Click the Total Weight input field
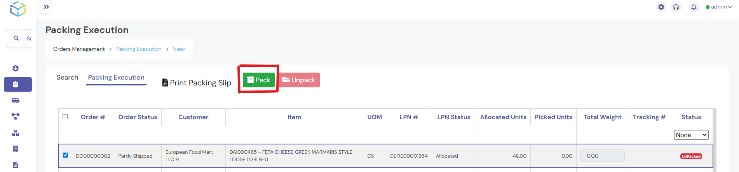This screenshot has height=172, width=739. [602, 156]
